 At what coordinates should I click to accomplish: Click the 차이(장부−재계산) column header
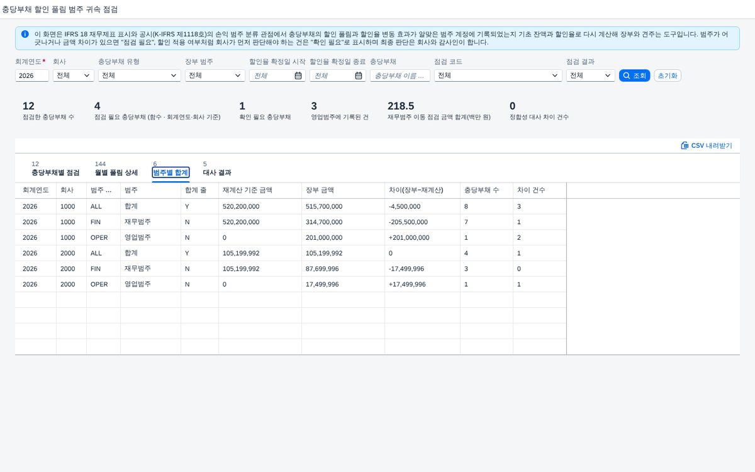click(x=422, y=191)
